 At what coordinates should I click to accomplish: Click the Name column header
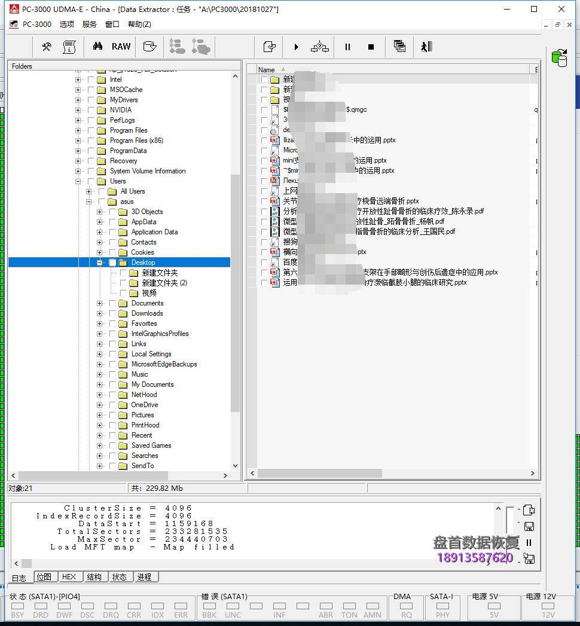click(393, 69)
